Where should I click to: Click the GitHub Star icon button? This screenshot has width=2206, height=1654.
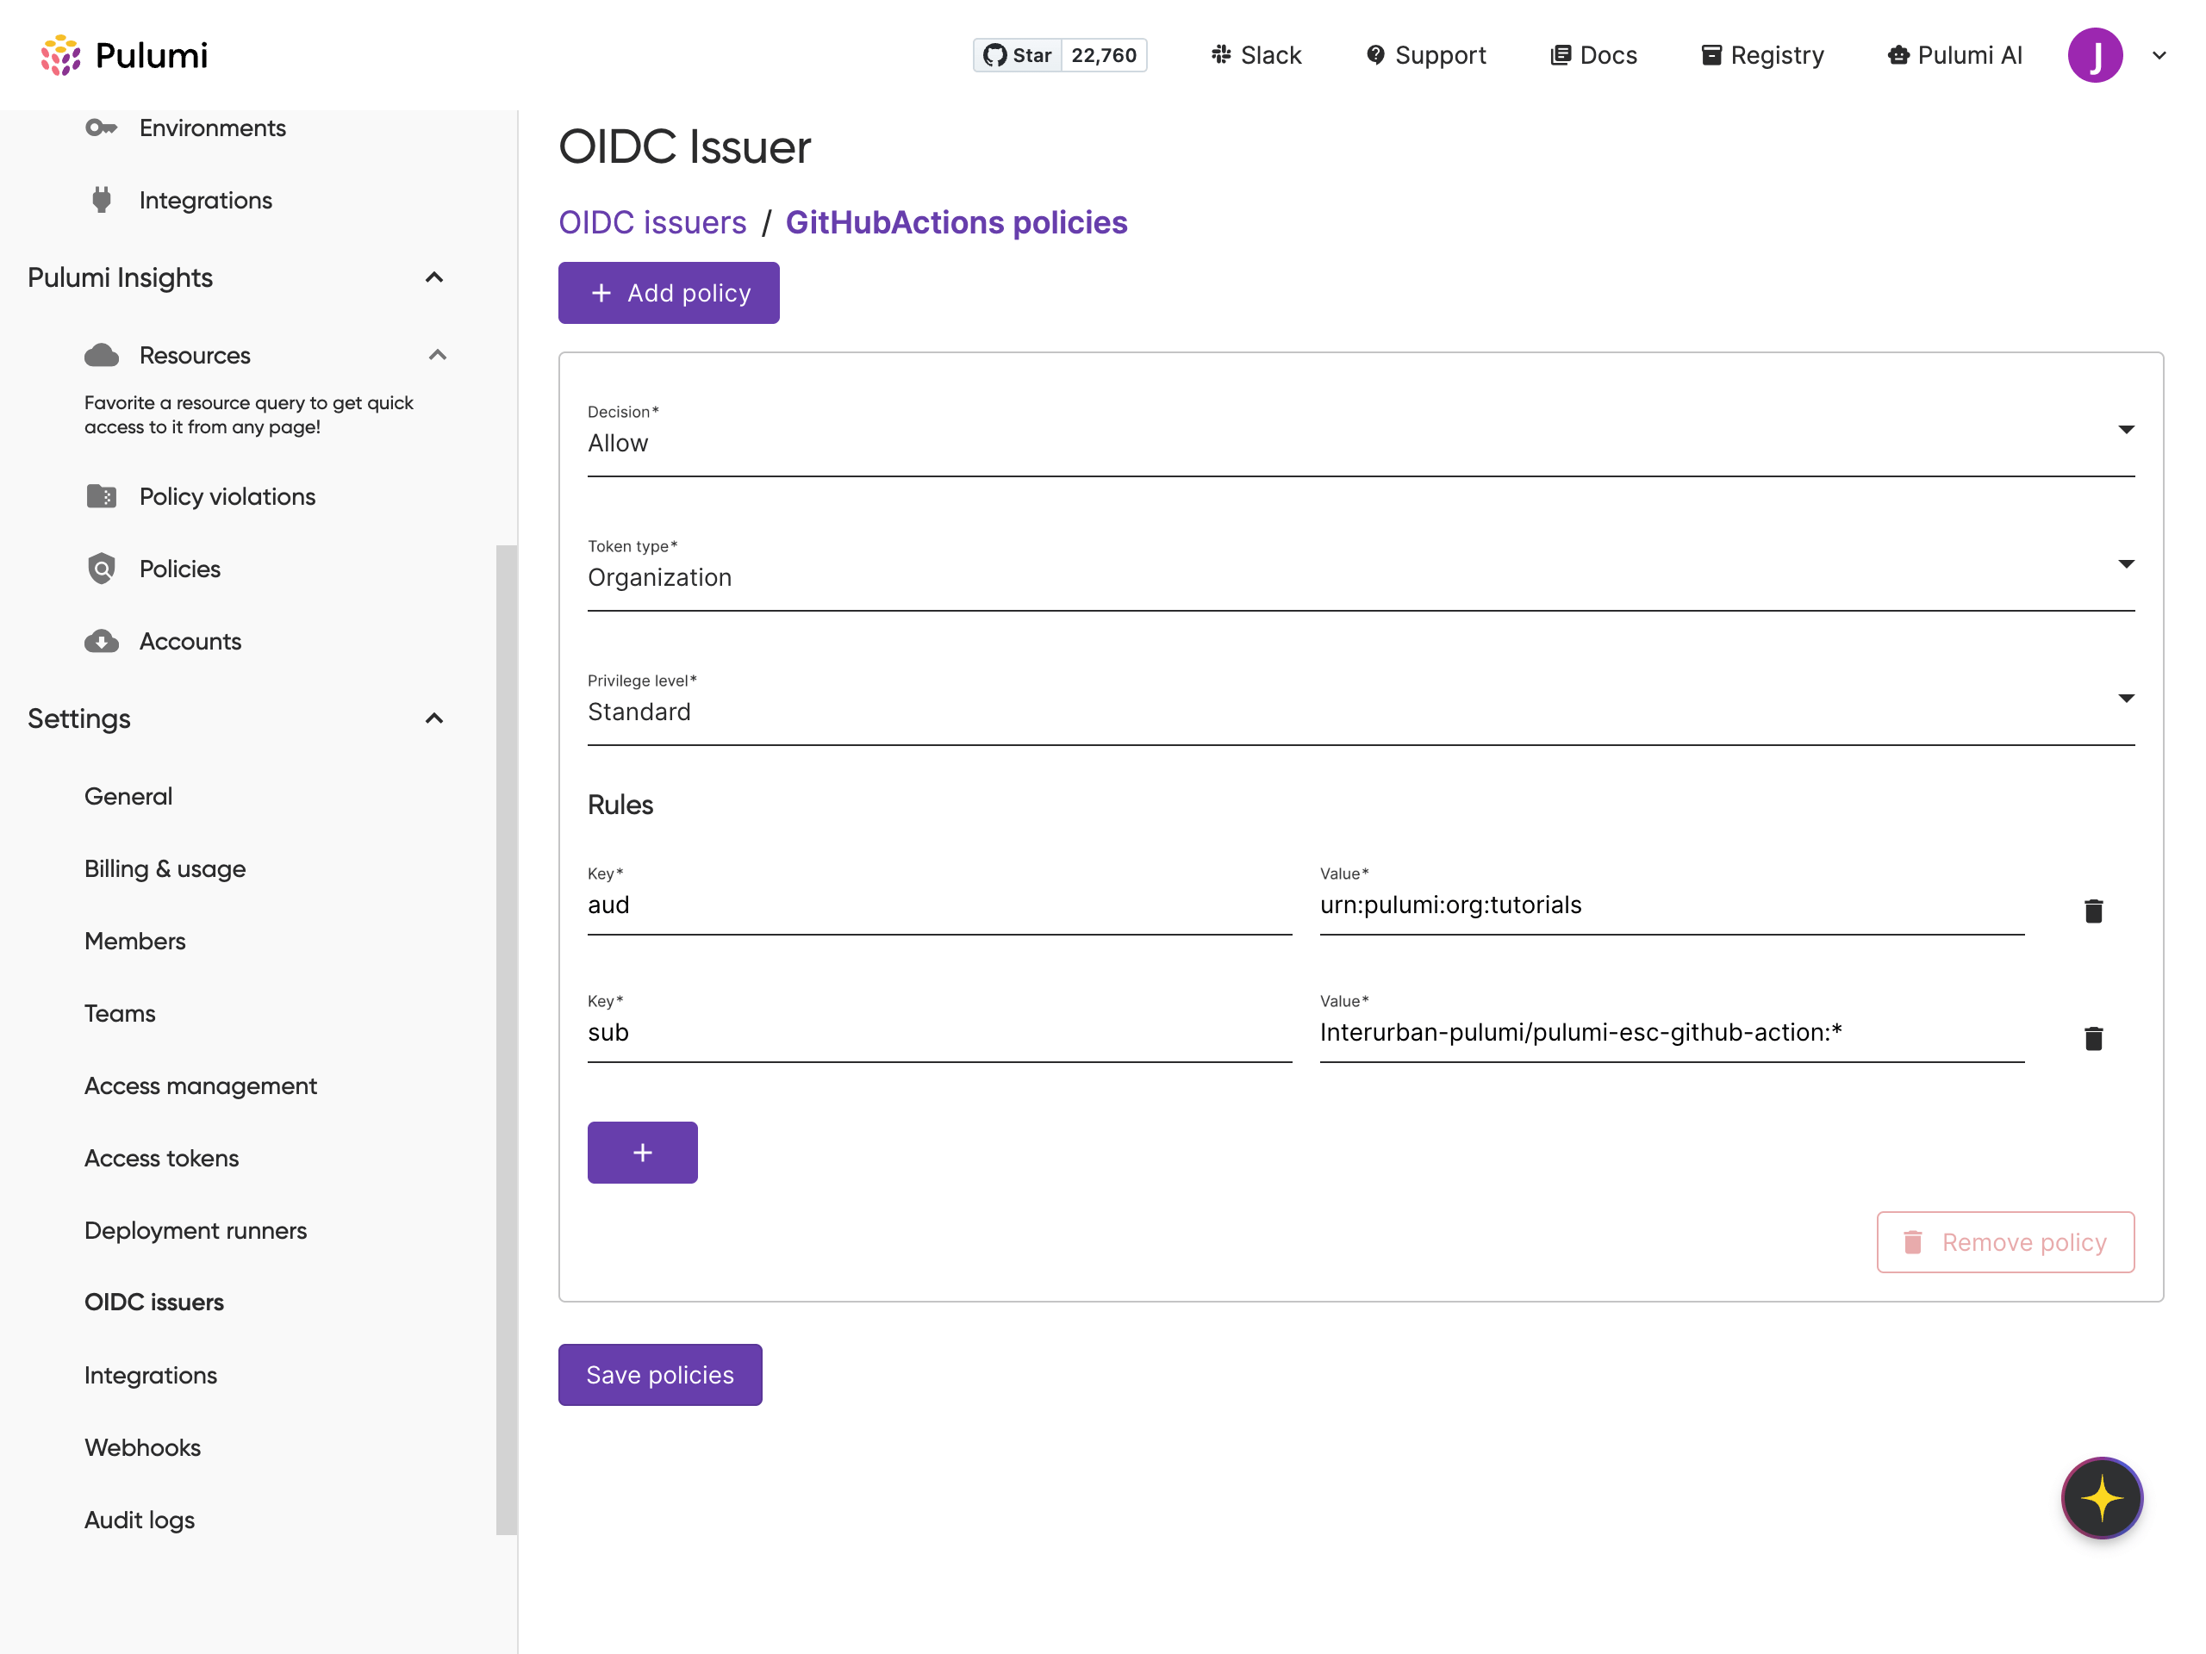[x=1017, y=55]
